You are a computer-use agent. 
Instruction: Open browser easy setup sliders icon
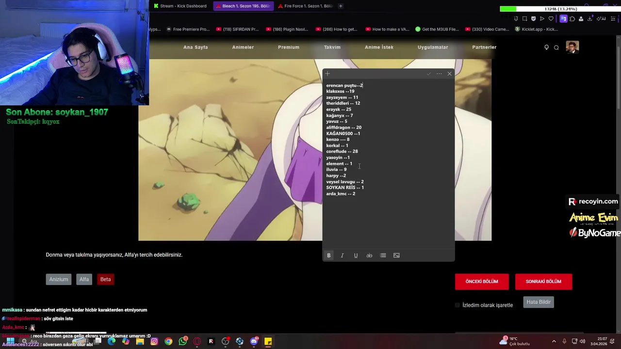pyautogui.click(x=613, y=18)
